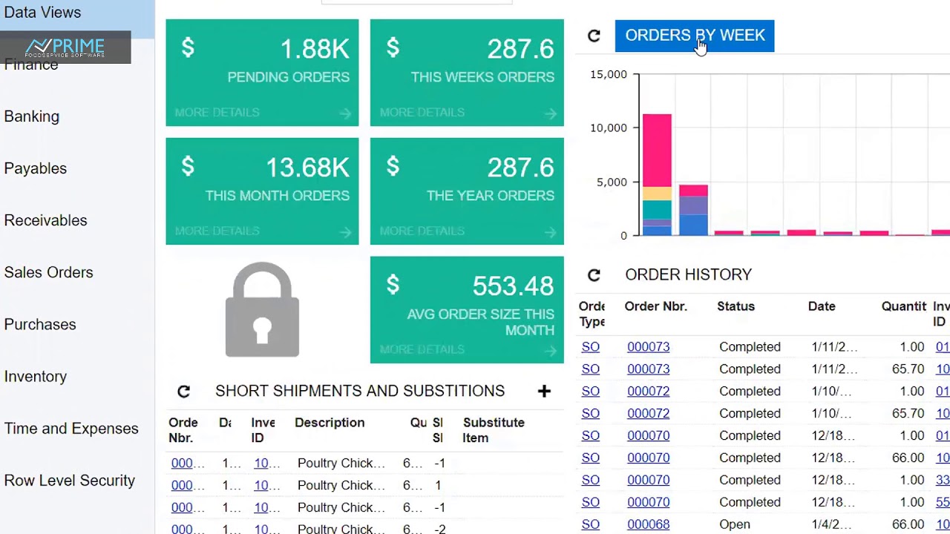
Task: Open arrow on This Month Orders tile
Action: (x=345, y=231)
